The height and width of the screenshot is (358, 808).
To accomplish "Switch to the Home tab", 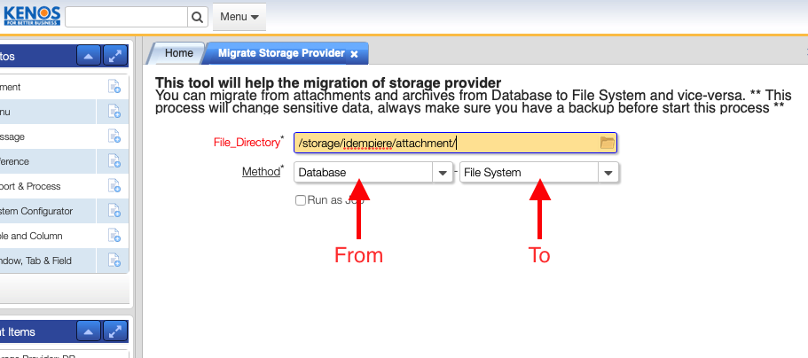I will 178,53.
